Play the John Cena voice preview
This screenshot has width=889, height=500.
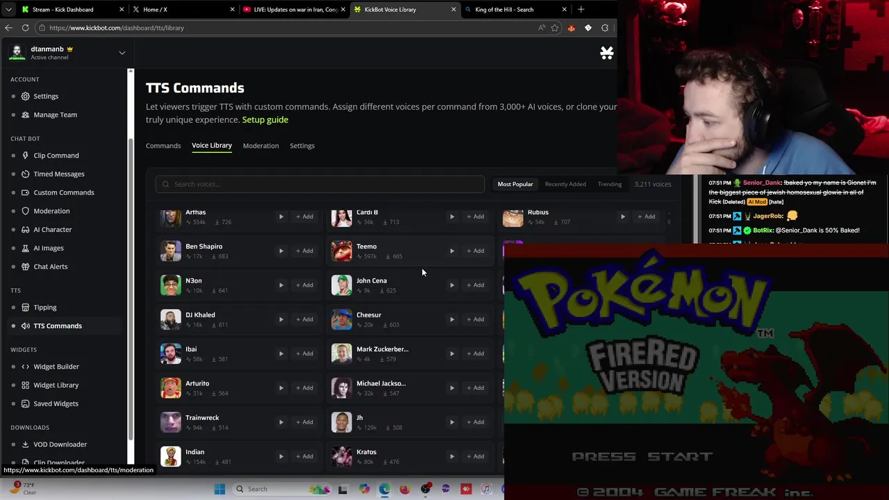click(451, 285)
